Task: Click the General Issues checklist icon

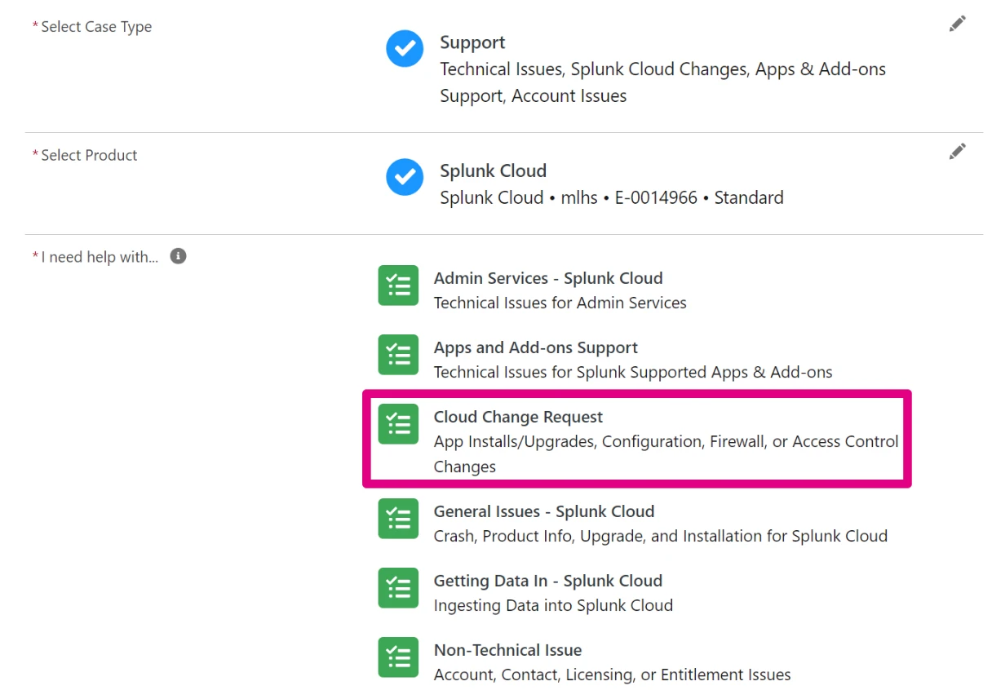Action: 398,519
